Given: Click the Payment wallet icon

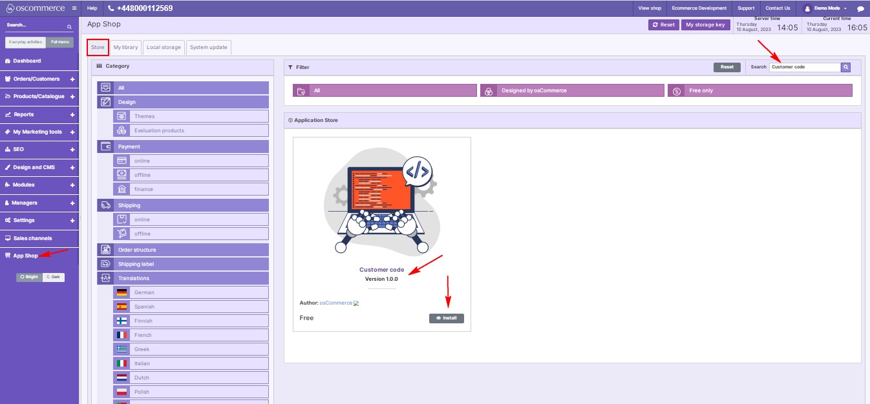Looking at the screenshot, I should pyautogui.click(x=105, y=146).
